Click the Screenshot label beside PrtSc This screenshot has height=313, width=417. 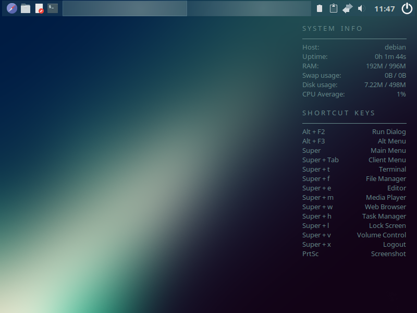[388, 254]
